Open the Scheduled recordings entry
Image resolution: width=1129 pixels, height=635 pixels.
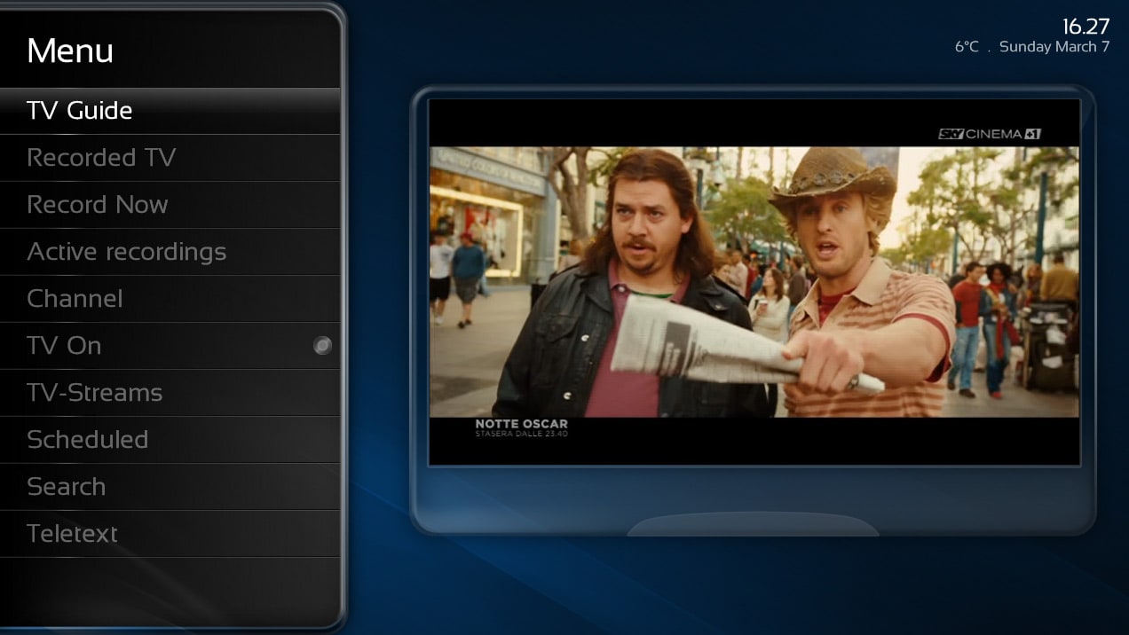pos(87,440)
